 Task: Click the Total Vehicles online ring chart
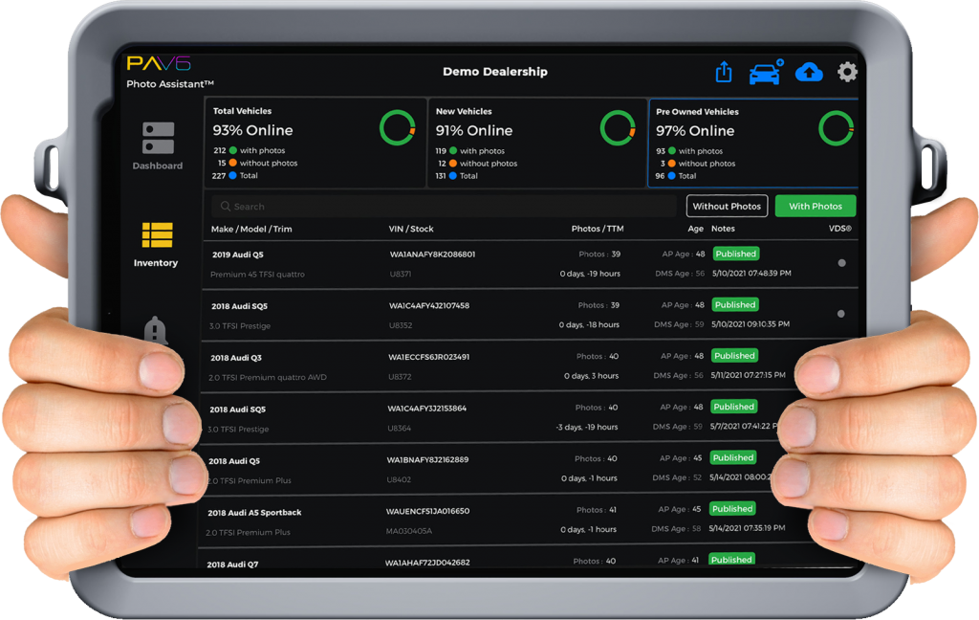coord(397,128)
